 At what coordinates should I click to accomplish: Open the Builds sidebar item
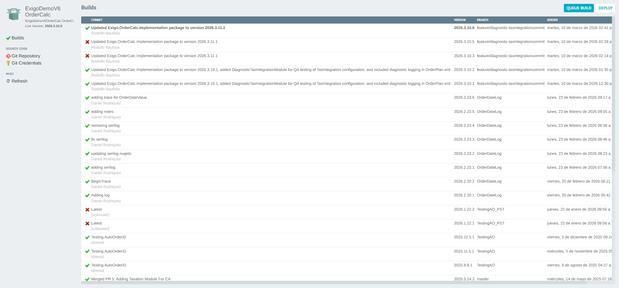[x=18, y=38]
